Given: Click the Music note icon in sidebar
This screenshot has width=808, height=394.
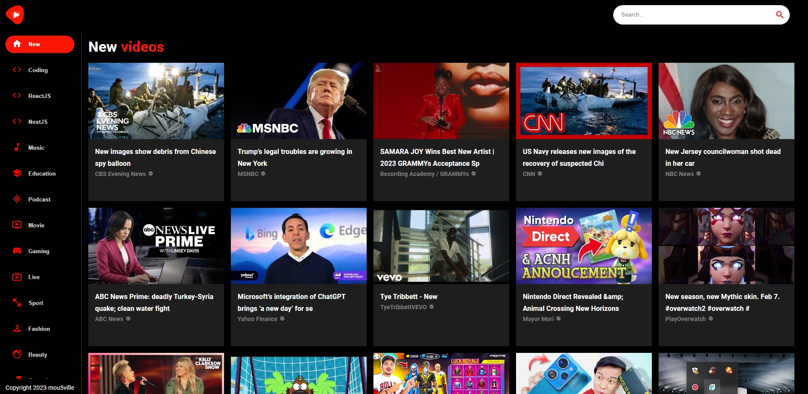Looking at the screenshot, I should tap(17, 148).
